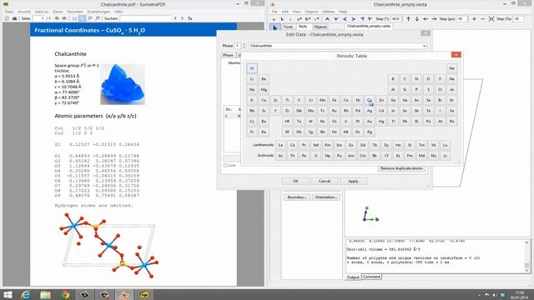Open Orientation... settings button
The width and height of the screenshot is (534, 300).
(x=326, y=197)
